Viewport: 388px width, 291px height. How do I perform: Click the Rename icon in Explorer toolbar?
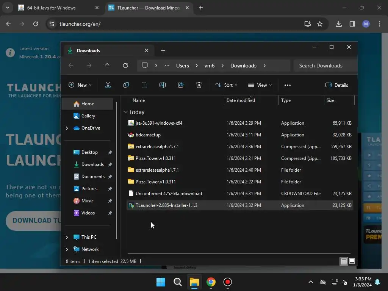coord(163,85)
